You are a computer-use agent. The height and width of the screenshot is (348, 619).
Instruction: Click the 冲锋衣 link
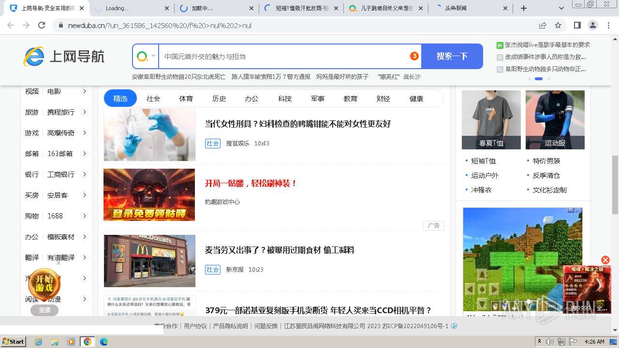point(481,190)
